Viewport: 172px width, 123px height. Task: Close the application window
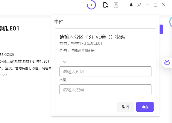pyautogui.click(x=164, y=5)
